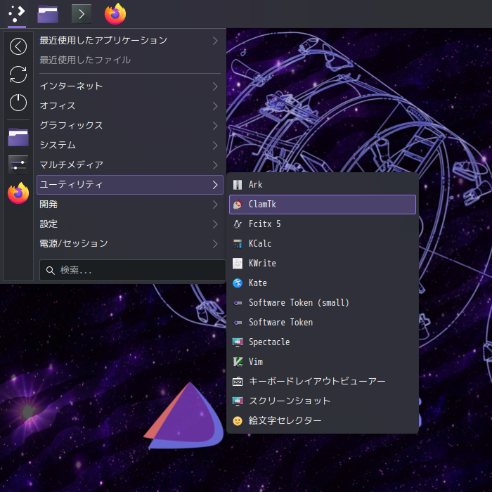Launch ClamTk from the utilities list
492x492 pixels.
(323, 205)
